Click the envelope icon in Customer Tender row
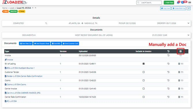The height and width of the screenshot is (109, 193). [182, 72]
